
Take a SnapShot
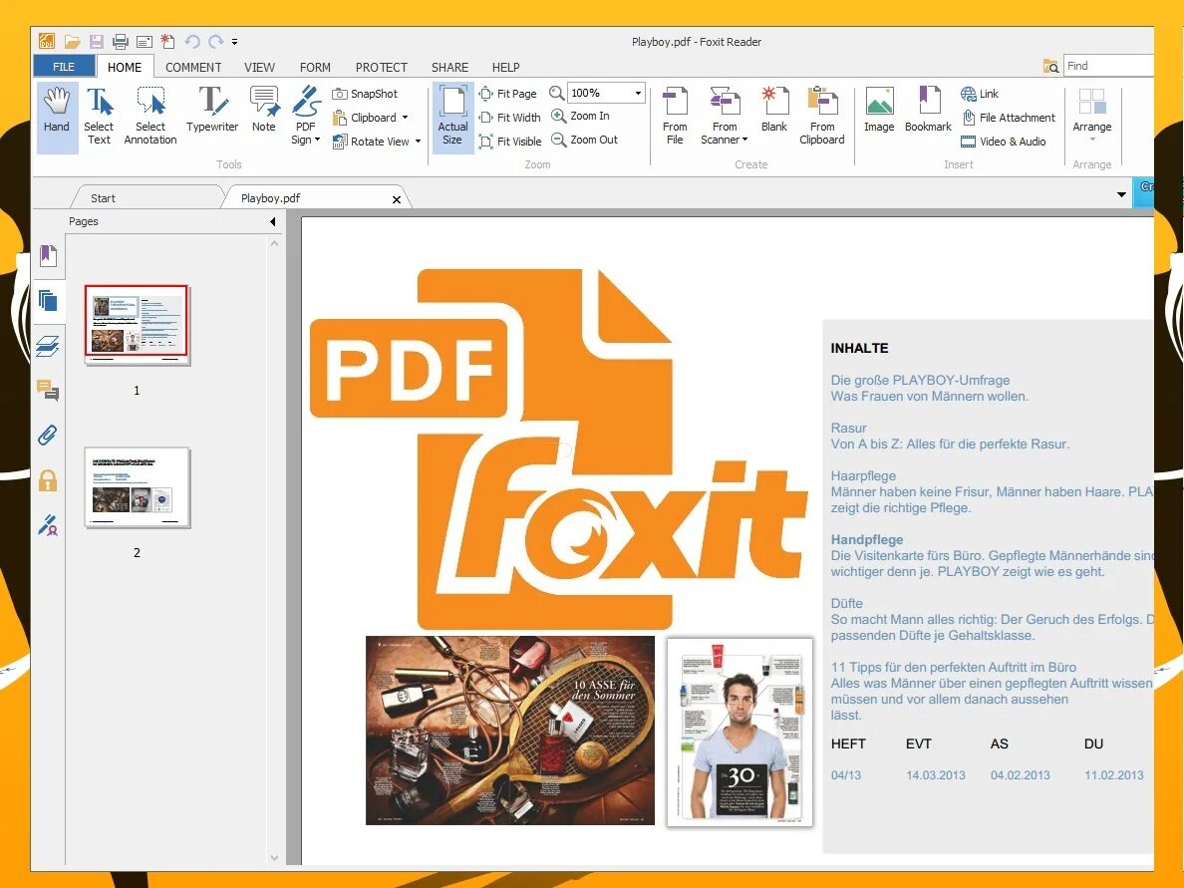pyautogui.click(x=366, y=94)
